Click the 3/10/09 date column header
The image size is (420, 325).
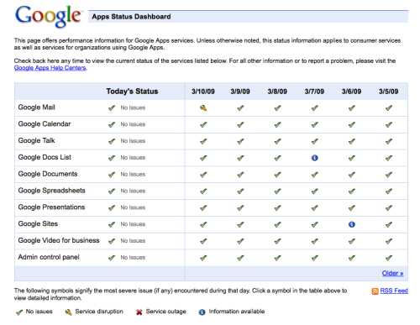coord(203,92)
